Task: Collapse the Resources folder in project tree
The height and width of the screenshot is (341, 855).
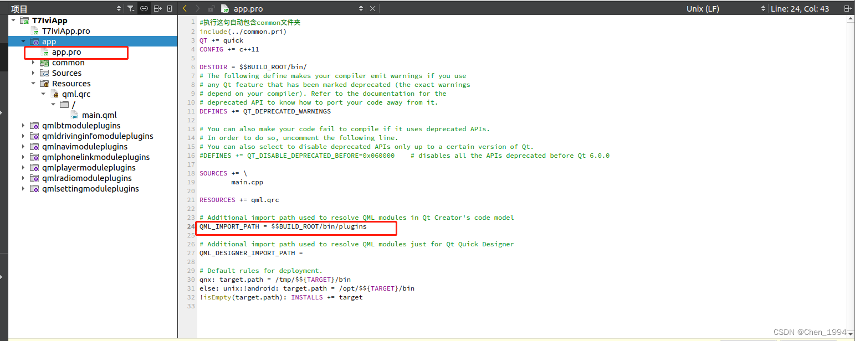Action: (x=33, y=83)
